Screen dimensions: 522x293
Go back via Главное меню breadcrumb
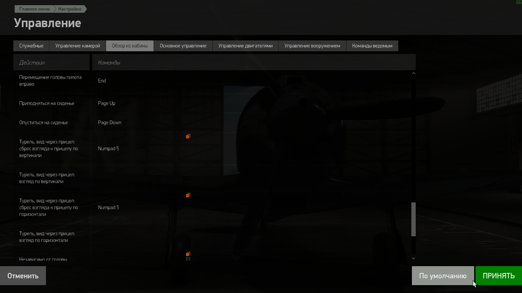pyautogui.click(x=35, y=9)
